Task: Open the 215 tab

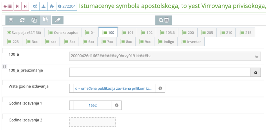Action: (245, 32)
